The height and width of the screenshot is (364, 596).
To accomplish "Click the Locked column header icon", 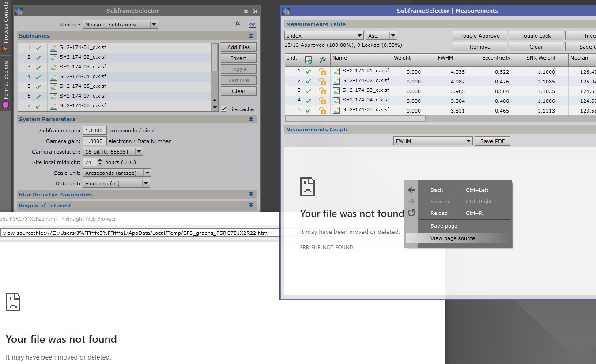I will coord(323,60).
